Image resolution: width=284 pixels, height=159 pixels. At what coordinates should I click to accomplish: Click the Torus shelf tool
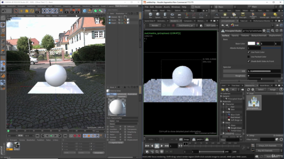click(x=172, y=15)
